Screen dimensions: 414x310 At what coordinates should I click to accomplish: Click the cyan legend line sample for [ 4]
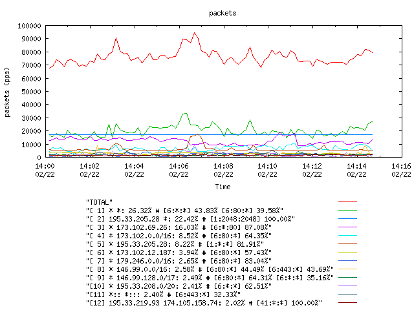[347, 235]
